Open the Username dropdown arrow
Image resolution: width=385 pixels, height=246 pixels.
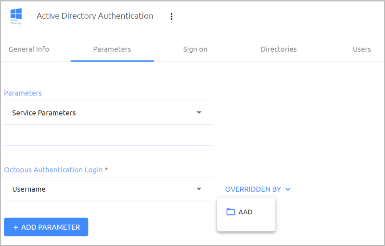tap(199, 189)
